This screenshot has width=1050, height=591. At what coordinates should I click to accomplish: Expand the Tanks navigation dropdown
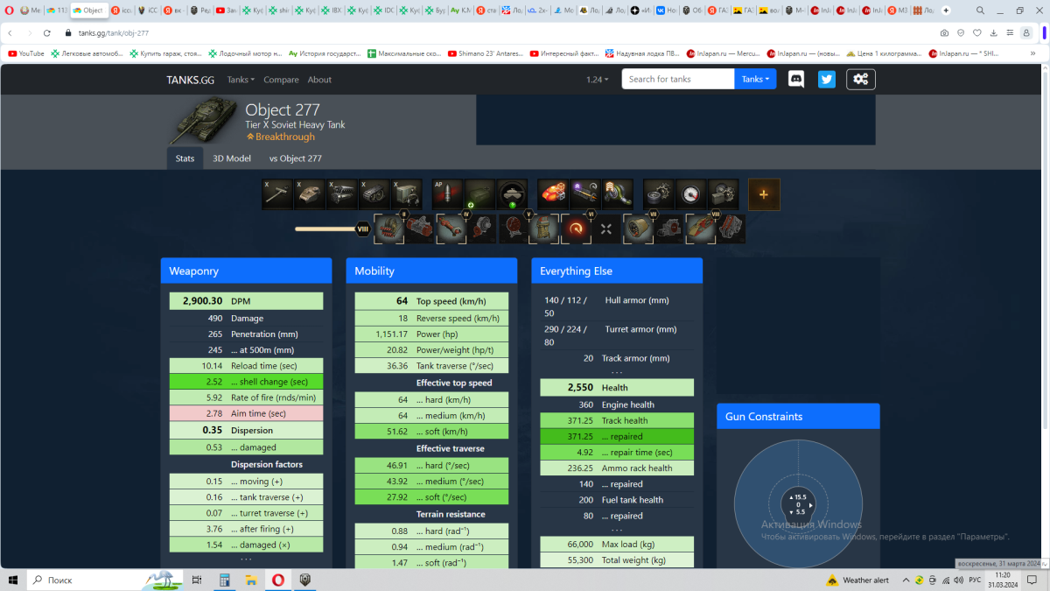241,80
